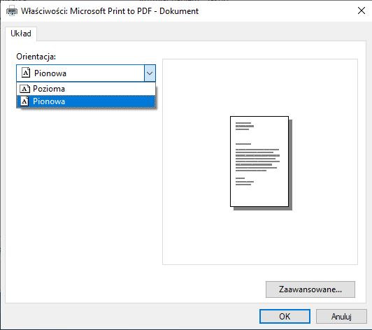Open Zaawansowane settings
The image size is (372, 330).
(310, 289)
